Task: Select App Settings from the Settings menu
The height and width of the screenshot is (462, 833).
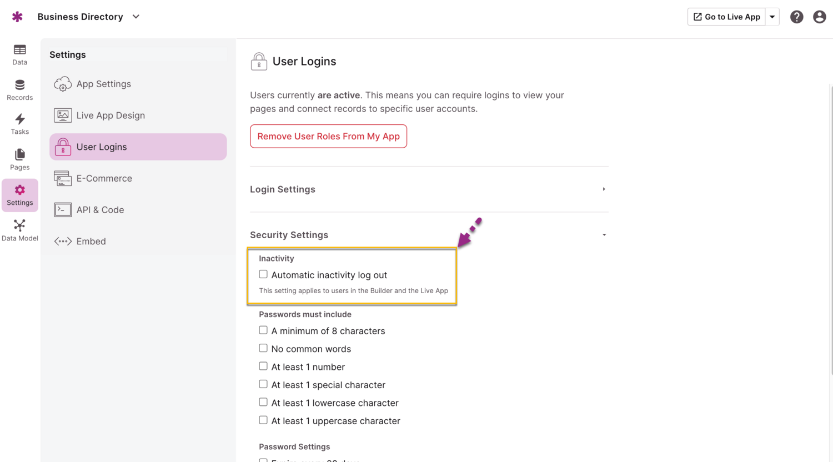Action: [103, 84]
